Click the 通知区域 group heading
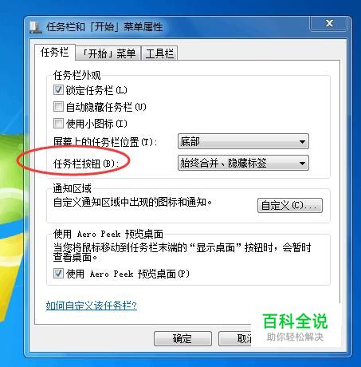Screen dimensions: 361x367 pos(72,188)
